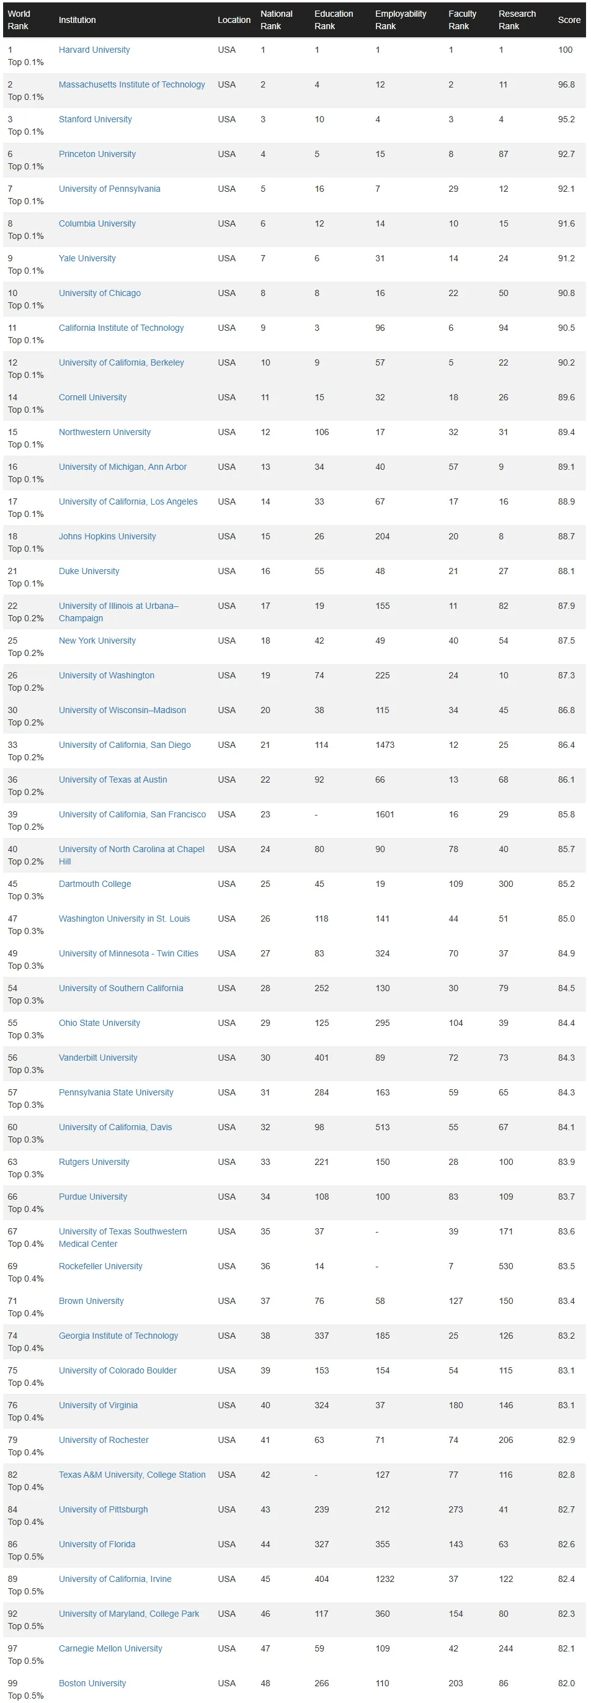
Task: Click University of California, Berkeley
Action: click(121, 362)
